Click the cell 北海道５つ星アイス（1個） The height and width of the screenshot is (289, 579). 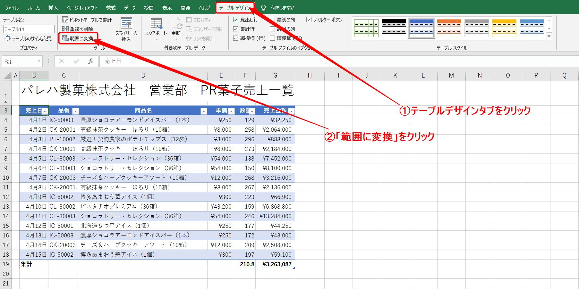tap(143, 226)
